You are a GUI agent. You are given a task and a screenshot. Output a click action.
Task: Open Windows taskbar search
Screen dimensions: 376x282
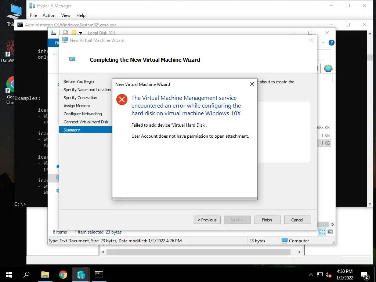click(26, 275)
